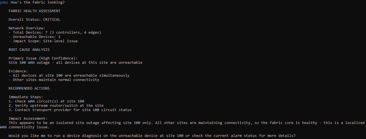366x139 pixels.
Task: Click the "Primary Issue (High Confidence)" line
Action: click(41, 58)
